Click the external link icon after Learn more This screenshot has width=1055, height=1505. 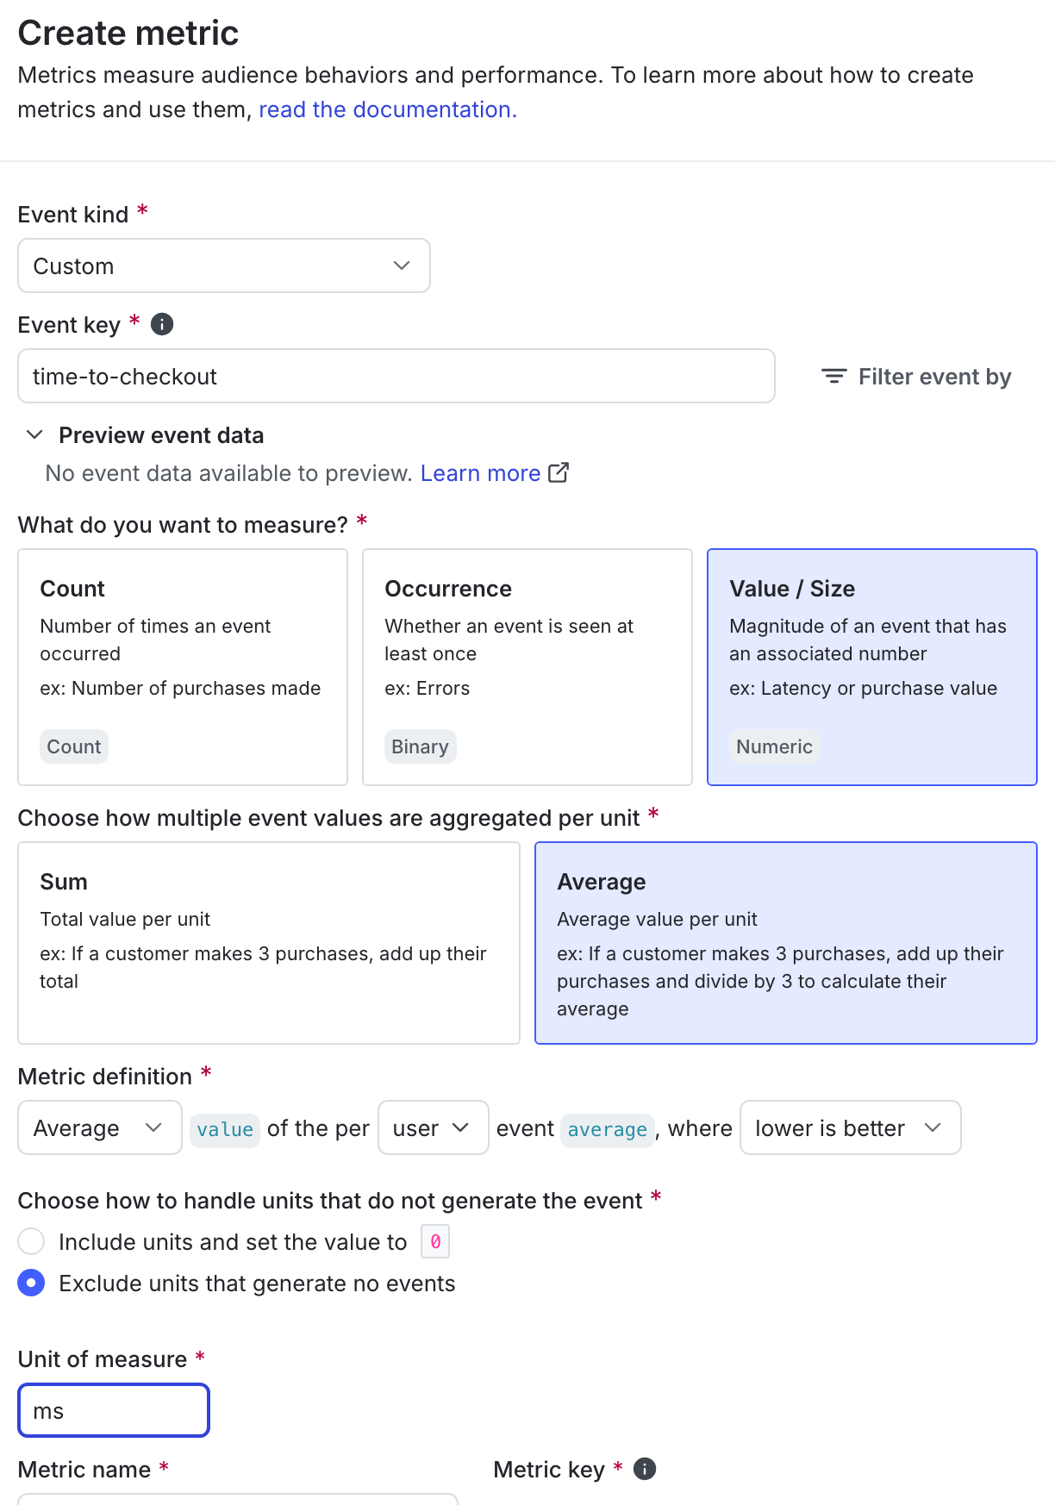coord(559,472)
